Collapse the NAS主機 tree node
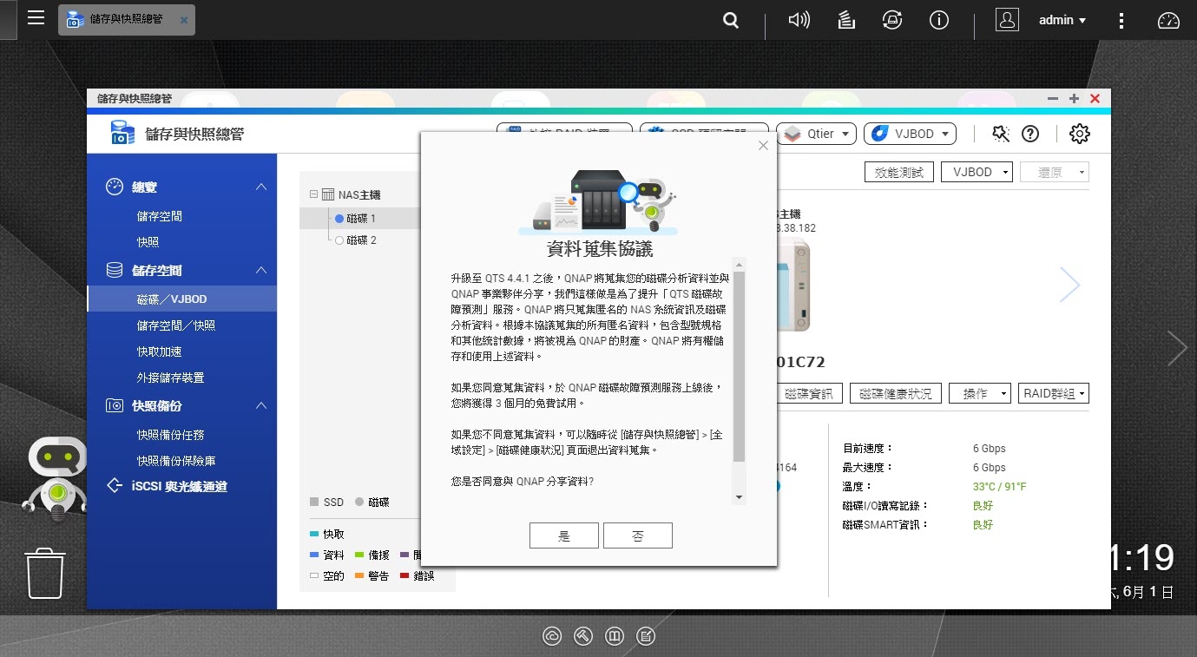1197x657 pixels. click(x=313, y=195)
